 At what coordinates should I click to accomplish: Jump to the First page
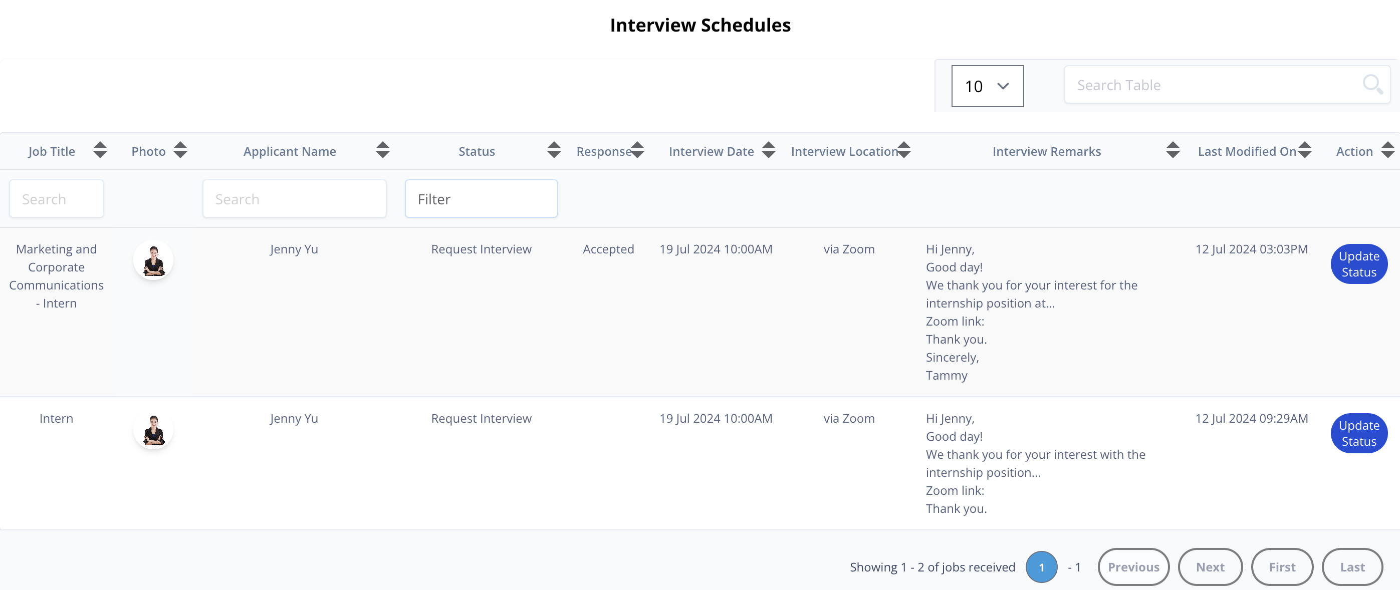click(x=1282, y=566)
